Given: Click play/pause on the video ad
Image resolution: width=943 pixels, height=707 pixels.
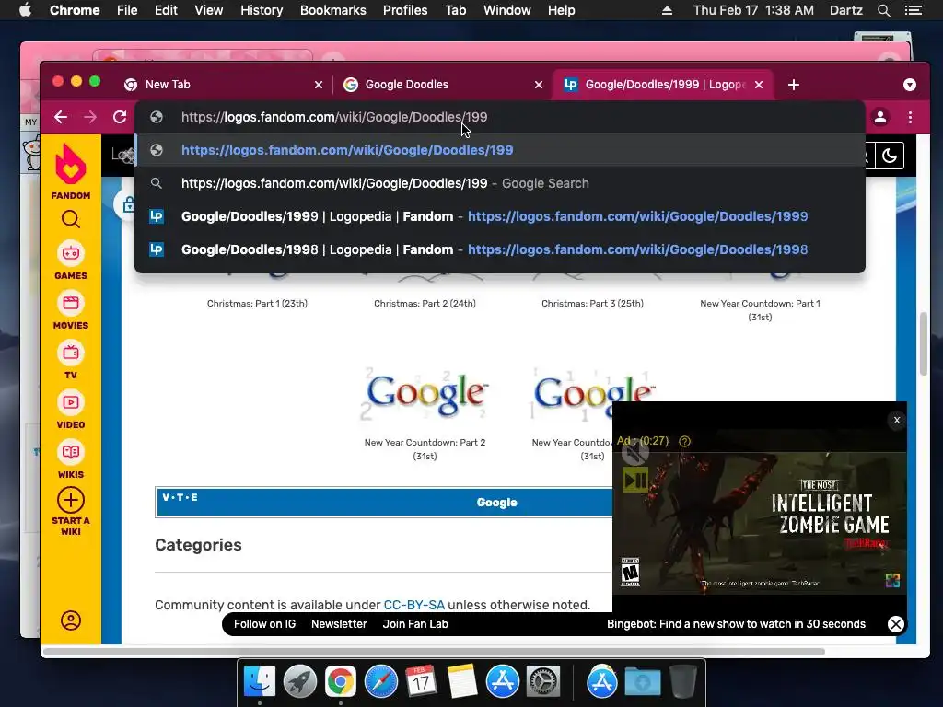Looking at the screenshot, I should point(634,481).
